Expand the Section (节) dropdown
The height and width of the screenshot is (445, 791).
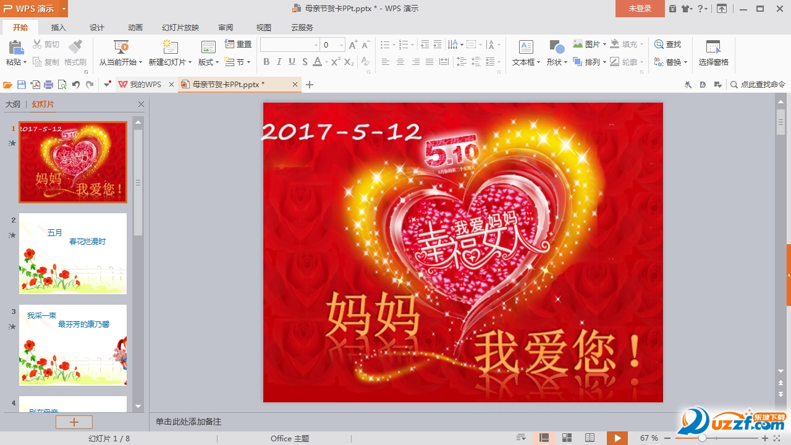[248, 62]
